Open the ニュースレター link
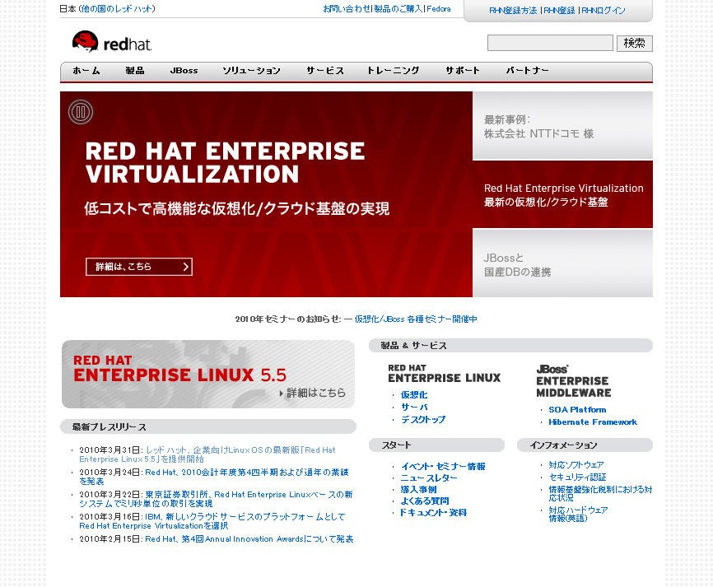 429,478
